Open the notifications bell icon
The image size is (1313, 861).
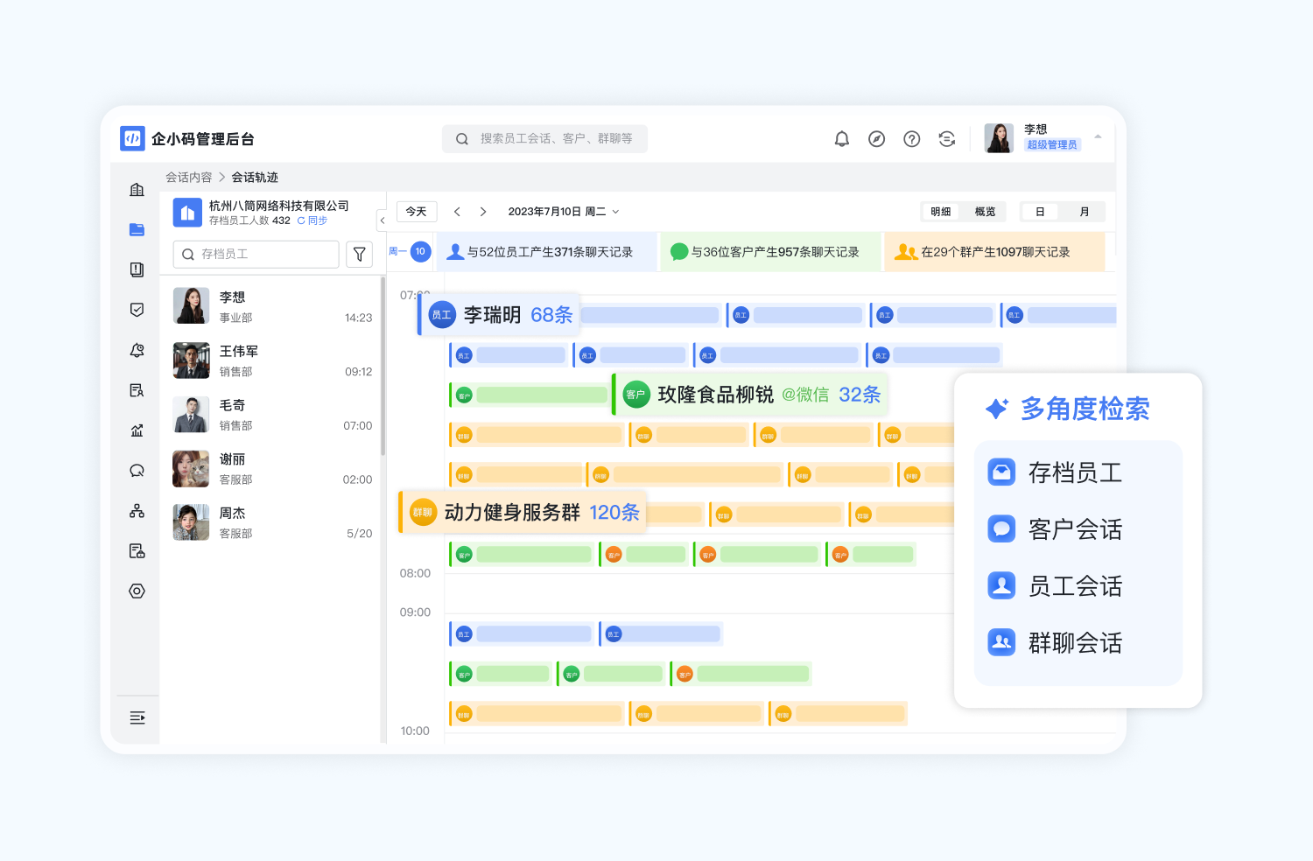(x=841, y=138)
